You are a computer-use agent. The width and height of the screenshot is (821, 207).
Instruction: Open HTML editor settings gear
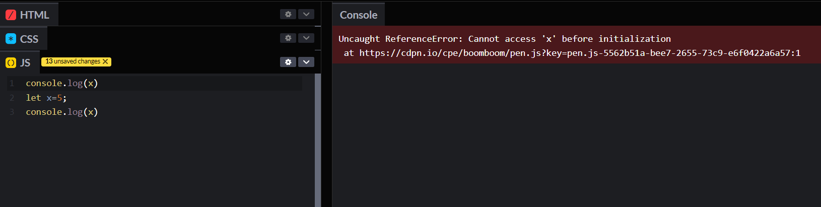coord(288,14)
